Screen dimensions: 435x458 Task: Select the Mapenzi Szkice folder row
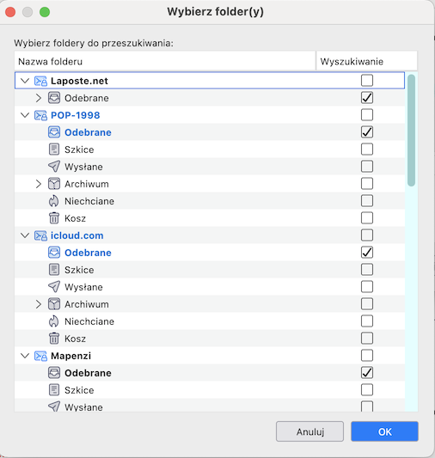point(210,390)
